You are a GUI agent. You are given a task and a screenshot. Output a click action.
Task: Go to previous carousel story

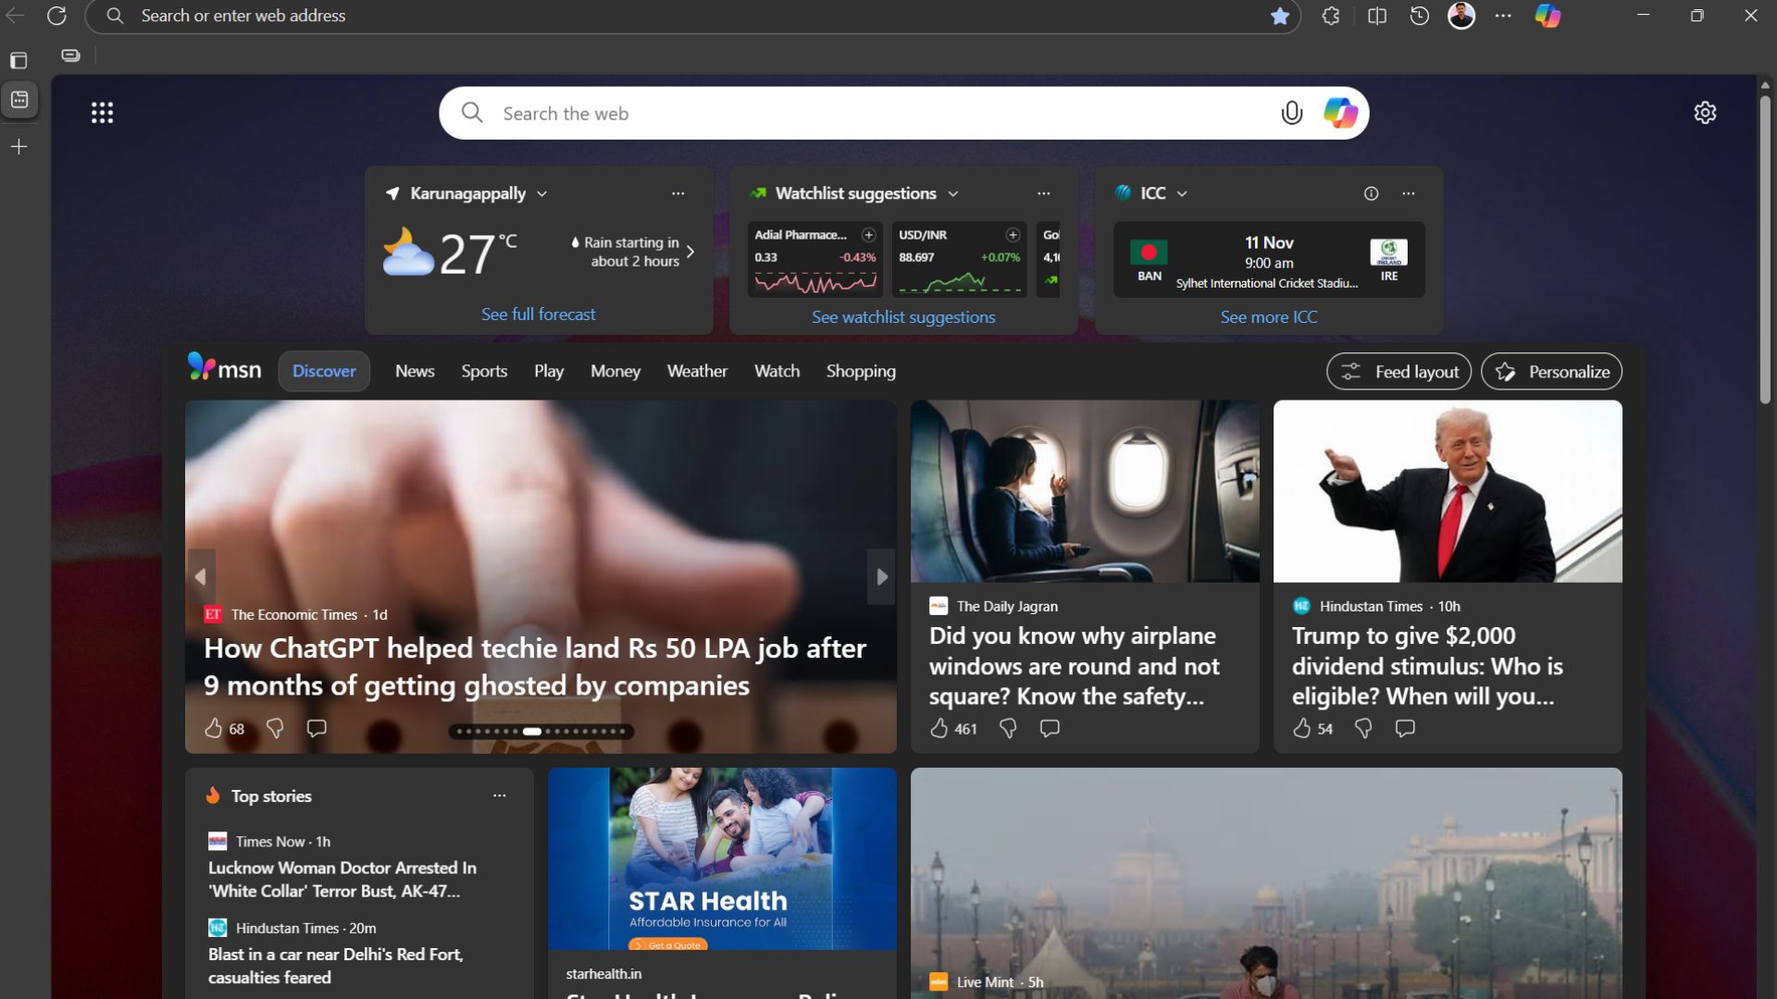coord(201,576)
